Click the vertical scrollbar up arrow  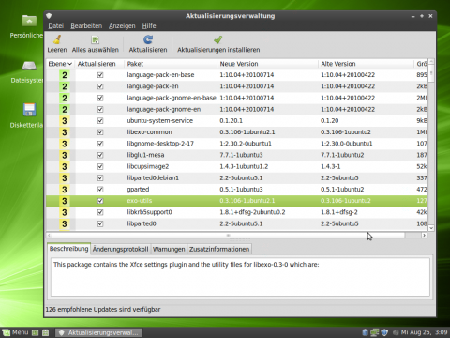(x=431, y=62)
